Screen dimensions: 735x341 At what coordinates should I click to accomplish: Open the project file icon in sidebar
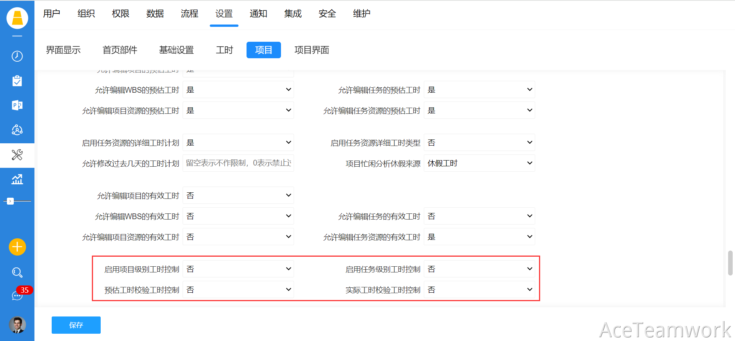pos(17,105)
